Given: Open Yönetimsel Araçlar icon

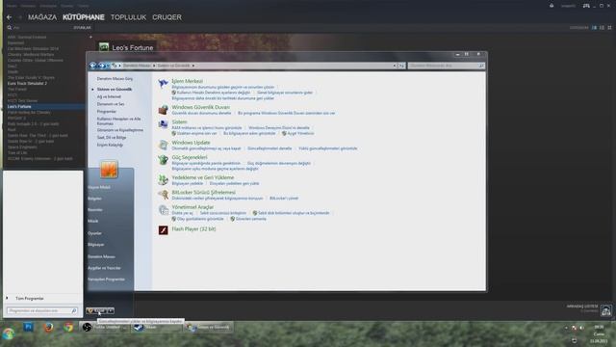Looking at the screenshot, I should pos(163,210).
